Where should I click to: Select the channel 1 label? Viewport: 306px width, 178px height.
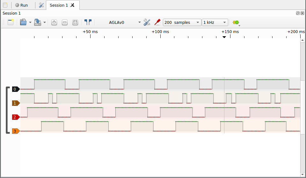[x=16, y=103]
